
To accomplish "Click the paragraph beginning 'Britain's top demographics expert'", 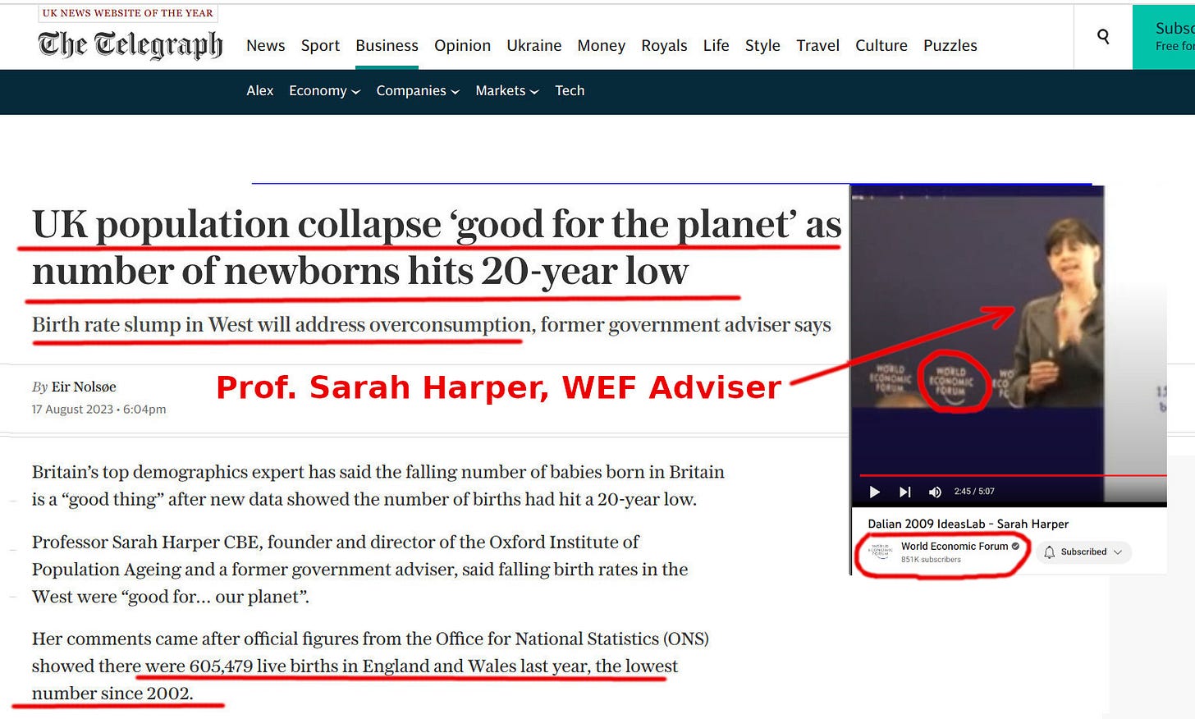I will (x=378, y=485).
